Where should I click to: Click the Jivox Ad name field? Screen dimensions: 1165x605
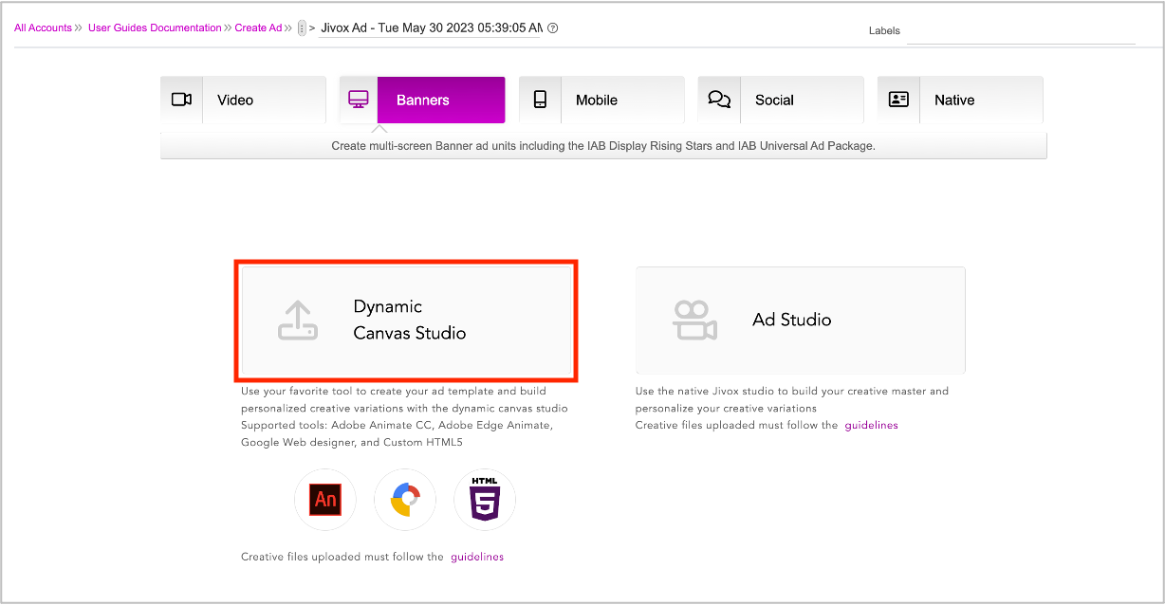click(x=432, y=28)
